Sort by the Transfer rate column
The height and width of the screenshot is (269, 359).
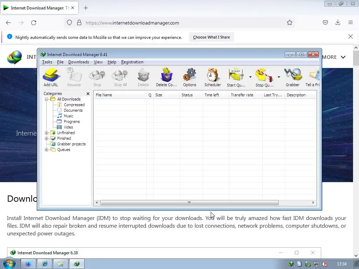[245, 95]
